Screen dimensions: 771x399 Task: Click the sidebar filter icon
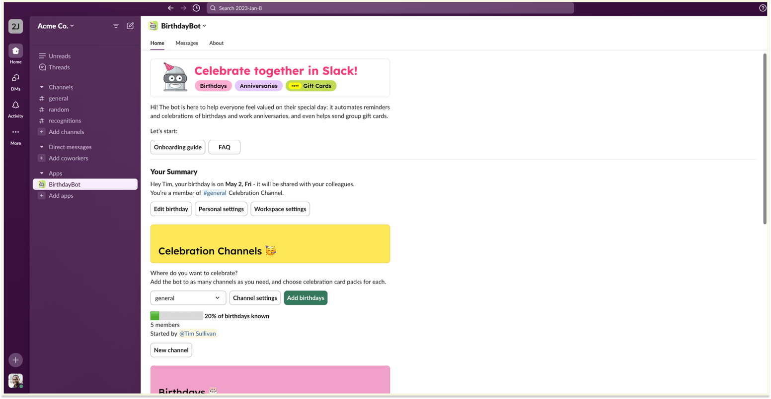pyautogui.click(x=116, y=26)
